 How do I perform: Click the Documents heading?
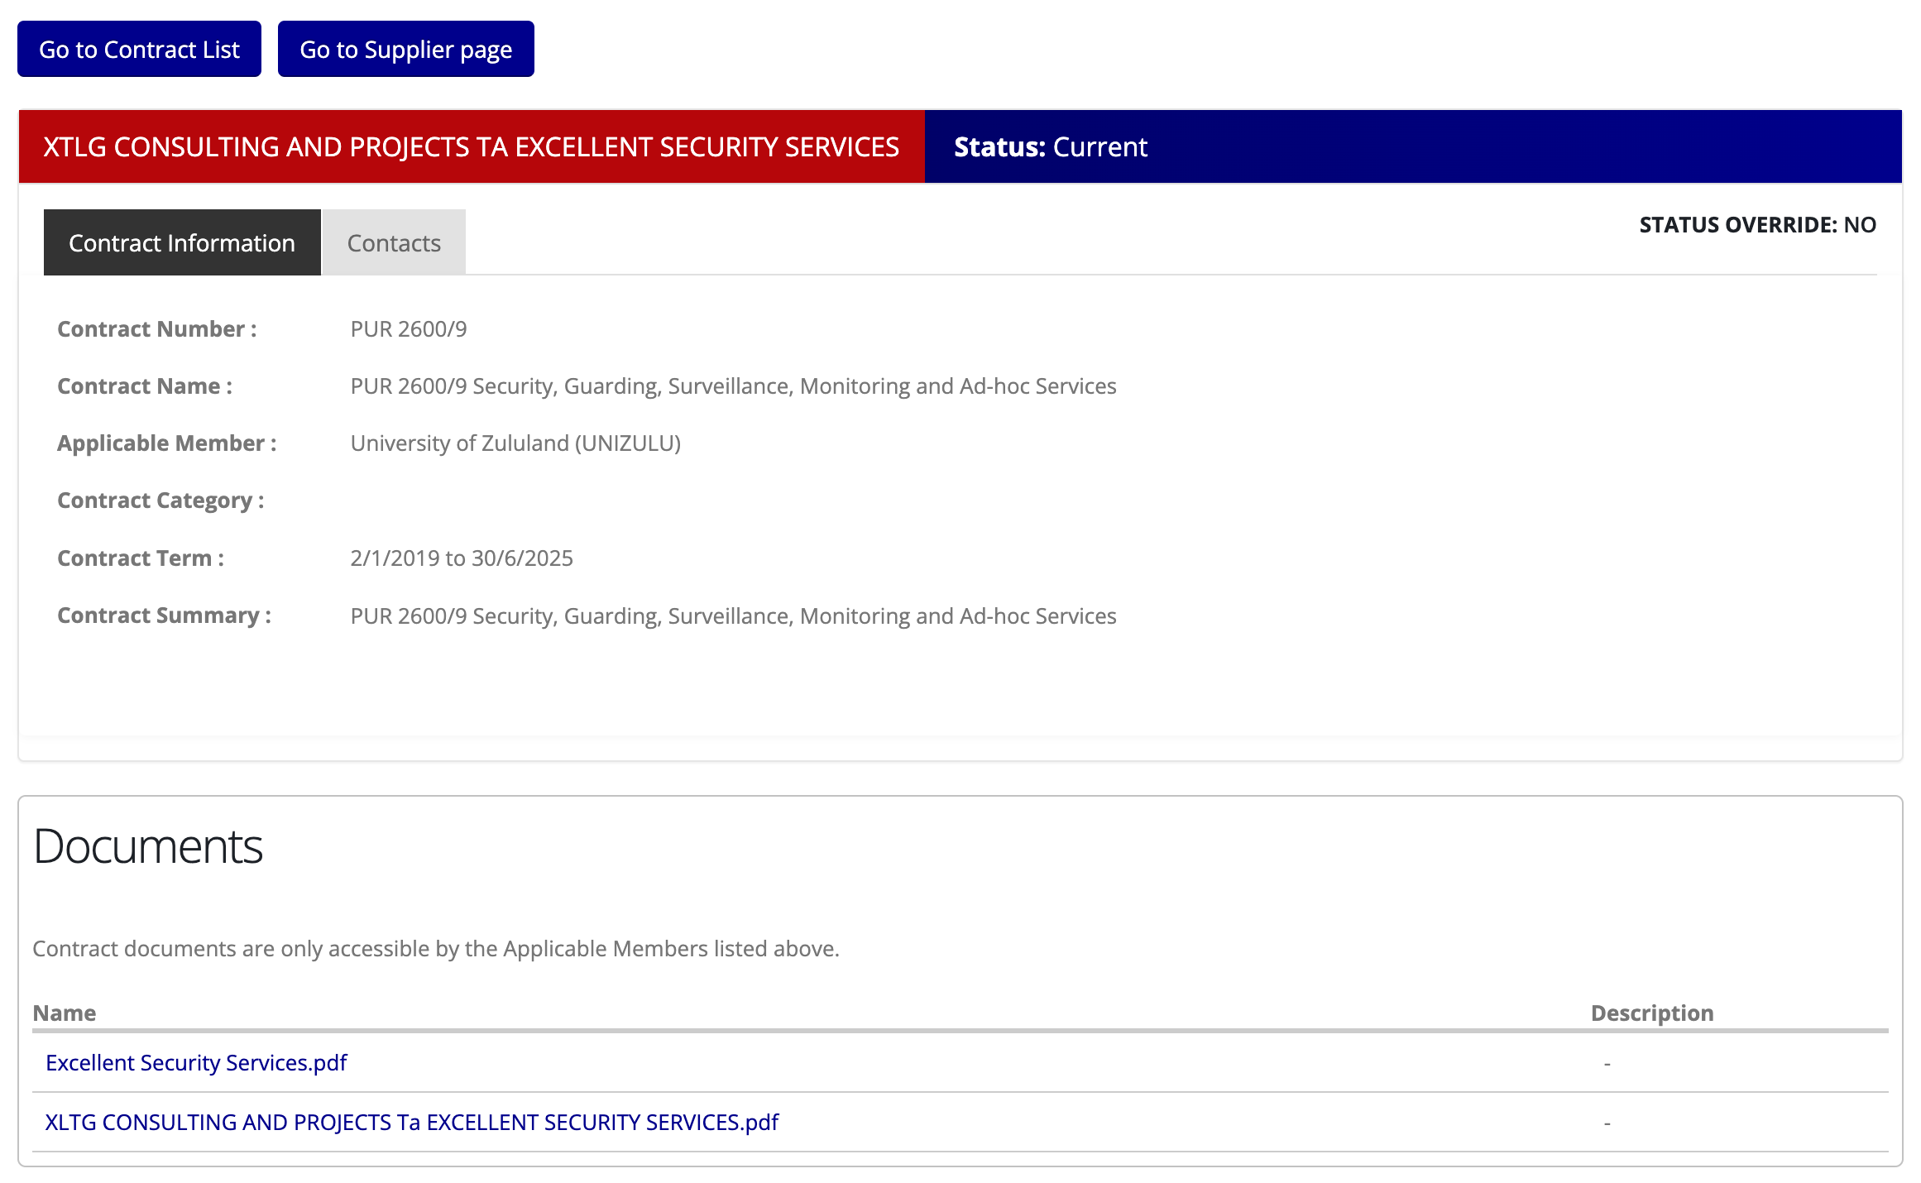(148, 847)
